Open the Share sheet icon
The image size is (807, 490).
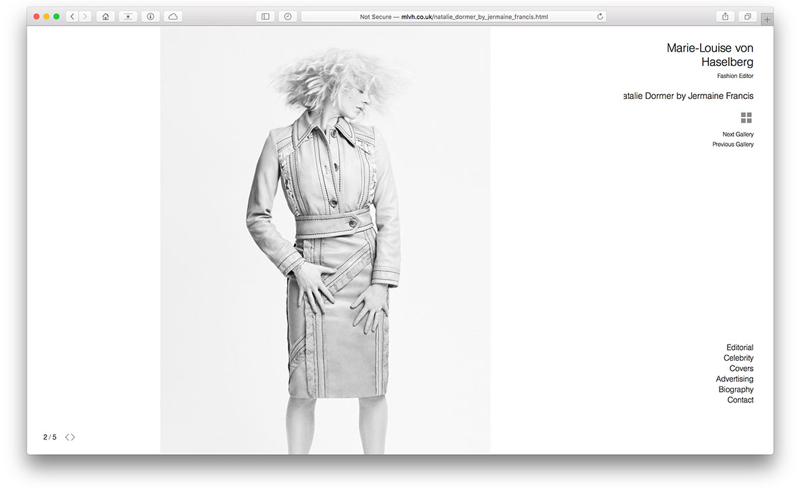[x=725, y=17]
